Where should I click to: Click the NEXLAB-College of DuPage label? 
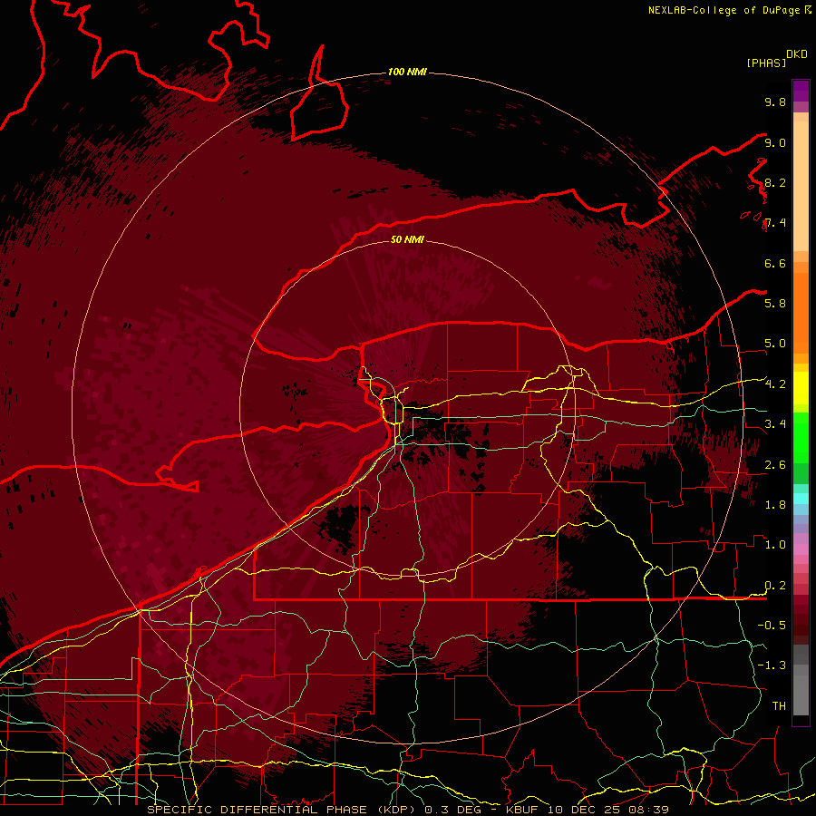tap(724, 10)
